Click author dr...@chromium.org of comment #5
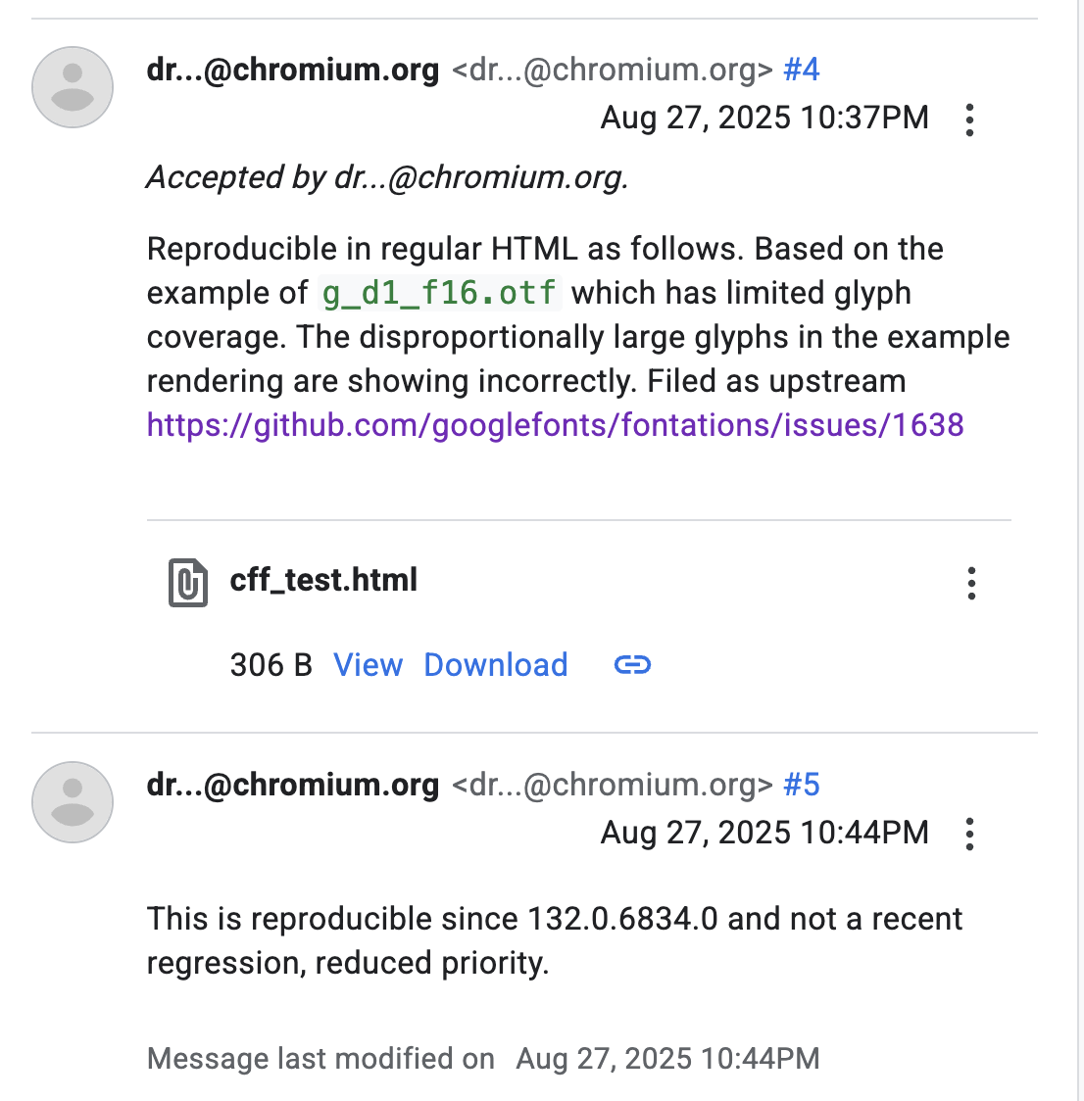 point(293,785)
